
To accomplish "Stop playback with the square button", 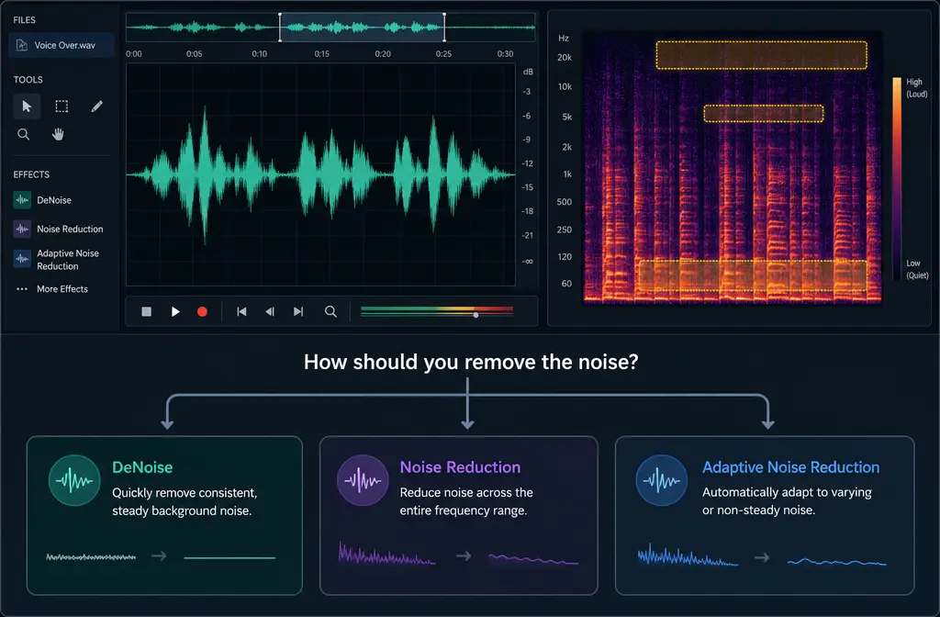I will click(146, 312).
